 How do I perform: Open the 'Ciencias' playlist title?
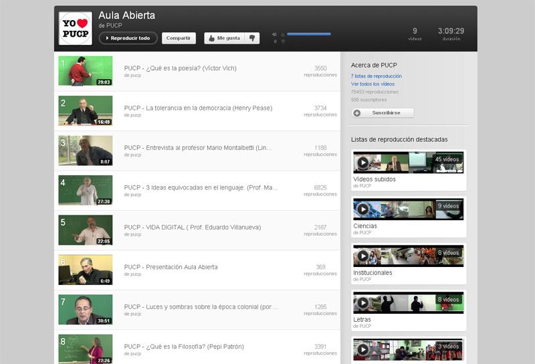[365, 226]
